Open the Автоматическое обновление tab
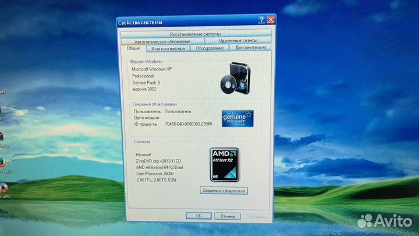This screenshot has width=419, height=236. coord(162,41)
